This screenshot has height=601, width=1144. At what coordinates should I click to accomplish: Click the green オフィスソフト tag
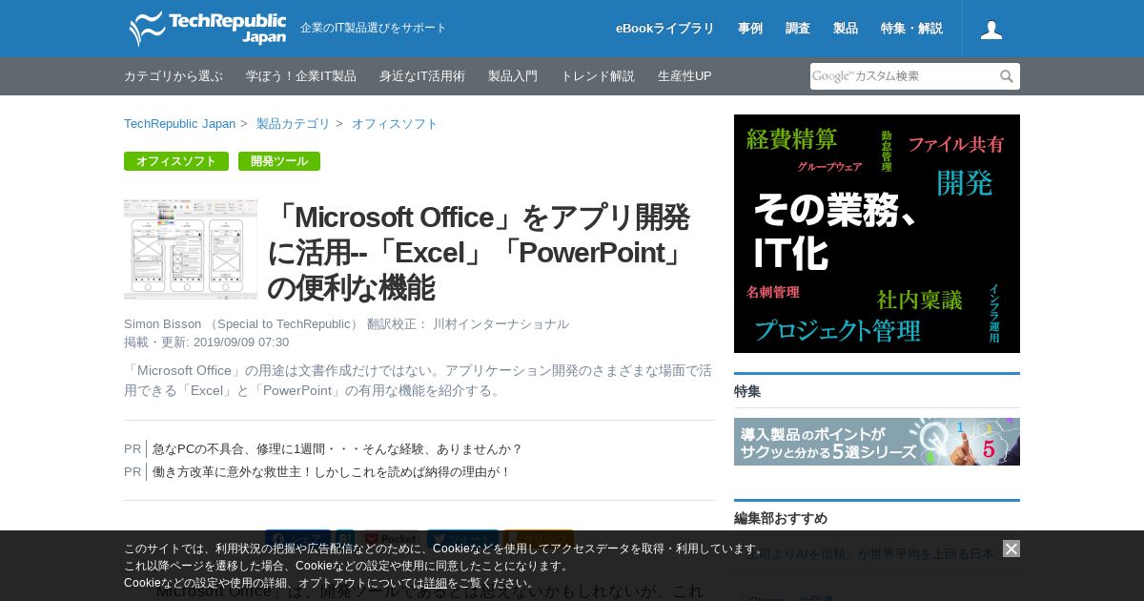tap(176, 161)
